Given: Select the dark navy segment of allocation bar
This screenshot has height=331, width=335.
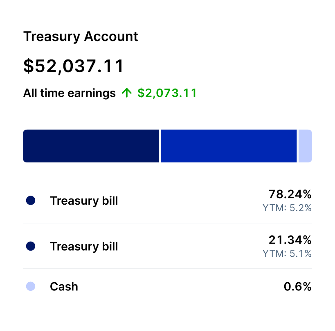Looking at the screenshot, I should click(x=90, y=146).
